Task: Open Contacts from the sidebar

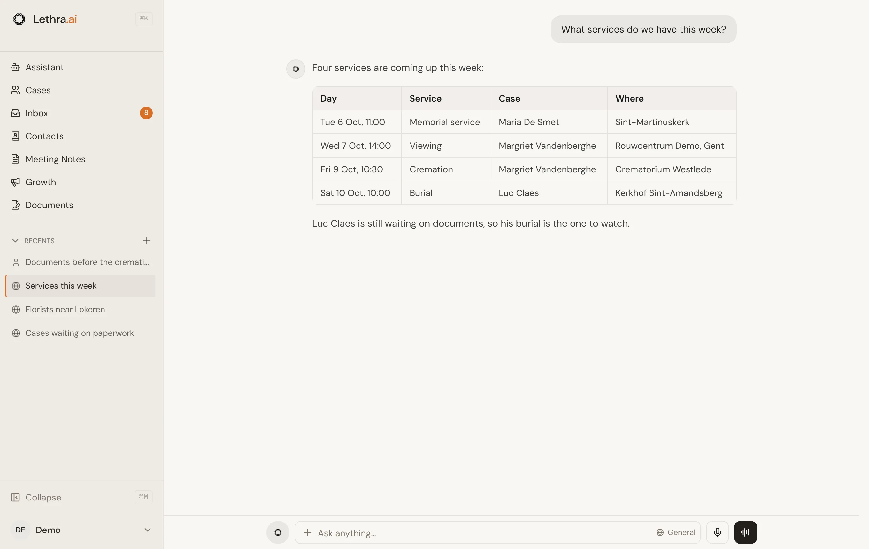Action: (81, 136)
